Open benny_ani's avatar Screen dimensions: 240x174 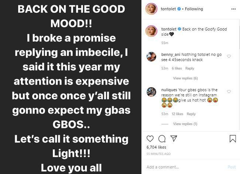click(x=151, y=57)
